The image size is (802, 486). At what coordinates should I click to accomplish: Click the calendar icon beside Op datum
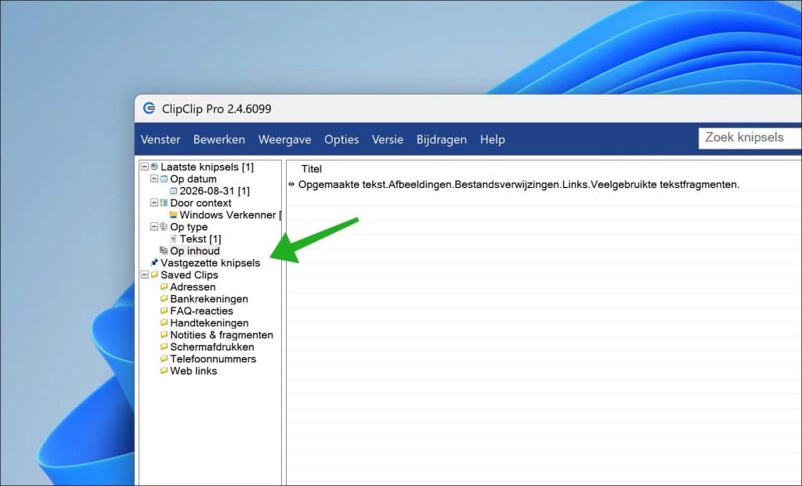(164, 179)
